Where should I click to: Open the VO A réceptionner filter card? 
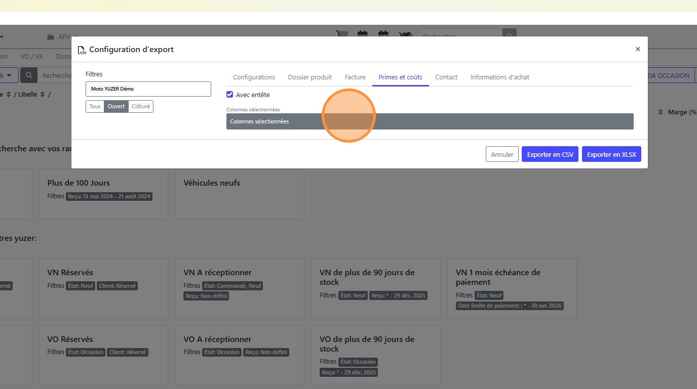click(240, 356)
